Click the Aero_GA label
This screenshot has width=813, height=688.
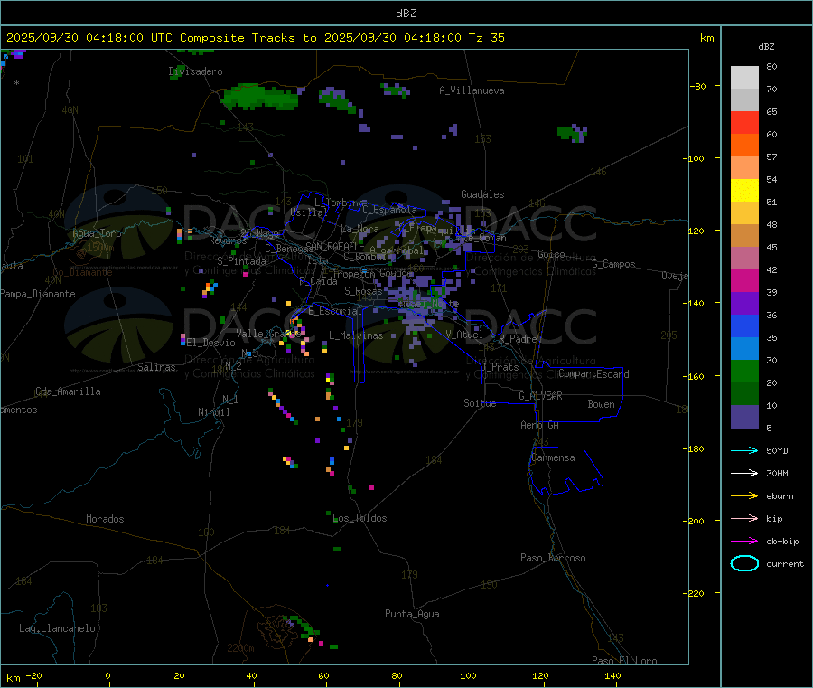tap(539, 425)
